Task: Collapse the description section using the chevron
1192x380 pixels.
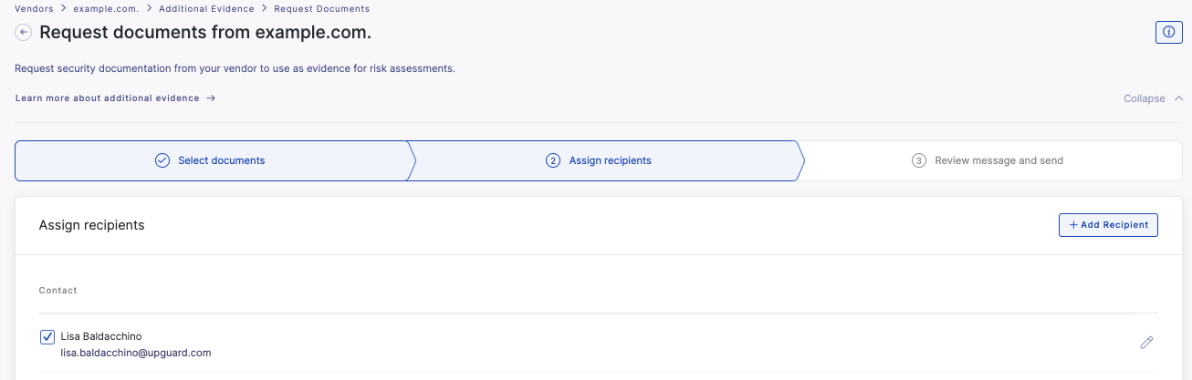Action: point(1179,98)
